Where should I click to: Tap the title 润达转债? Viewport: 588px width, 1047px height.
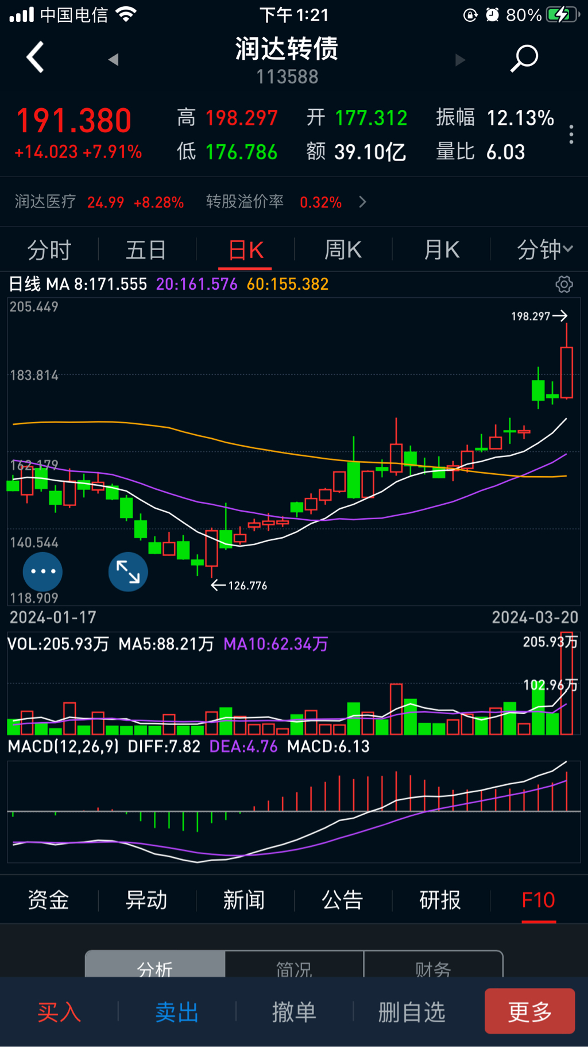[x=287, y=48]
